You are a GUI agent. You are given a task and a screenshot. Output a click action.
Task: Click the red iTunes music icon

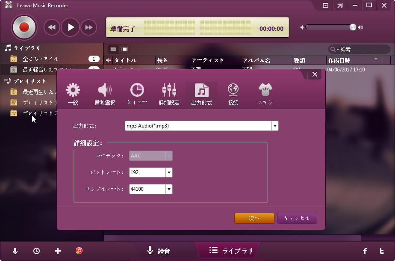[79, 251]
